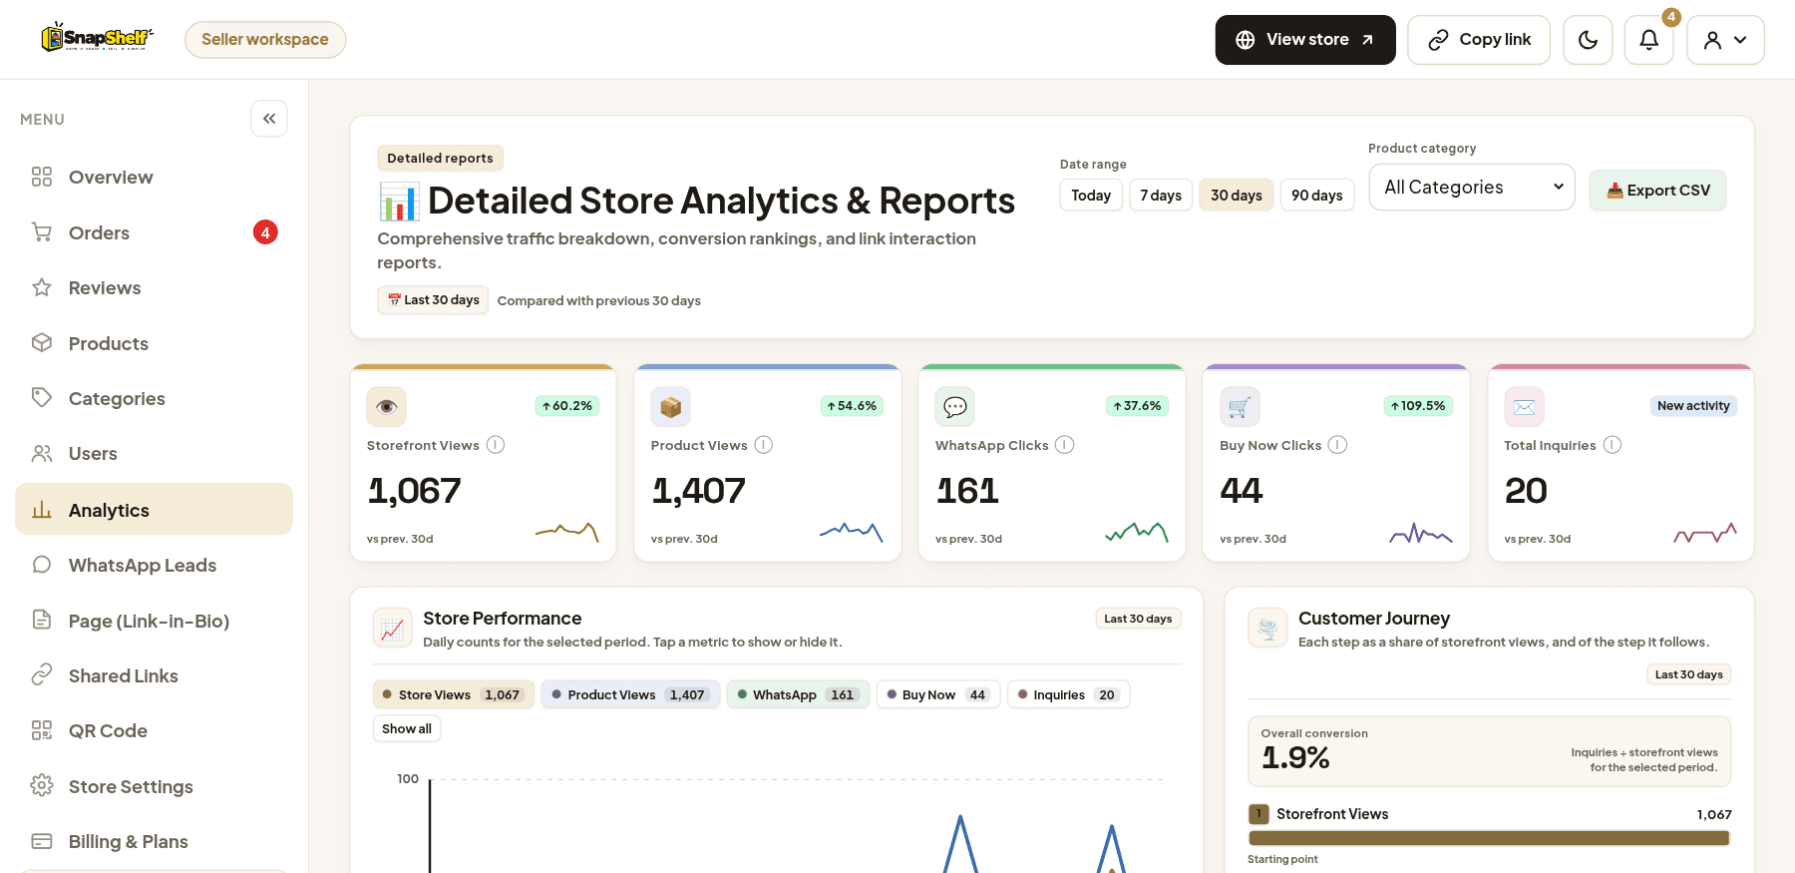Click the SnapShelf logo

point(97,38)
